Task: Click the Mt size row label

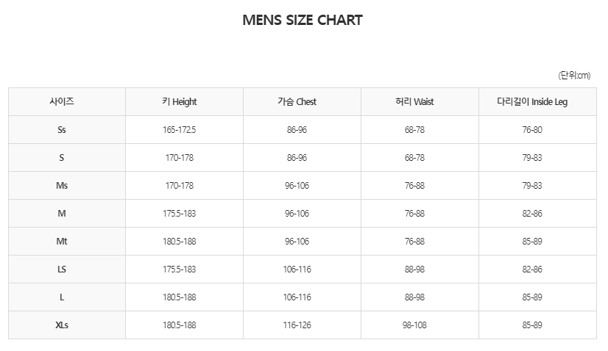Action: (62, 242)
